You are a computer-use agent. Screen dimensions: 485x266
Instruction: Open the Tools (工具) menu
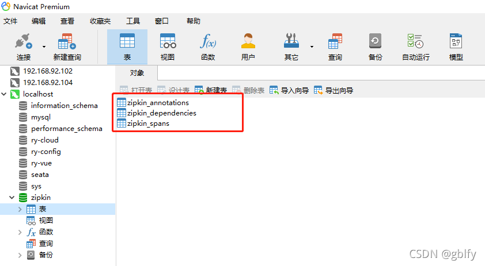[133, 21]
